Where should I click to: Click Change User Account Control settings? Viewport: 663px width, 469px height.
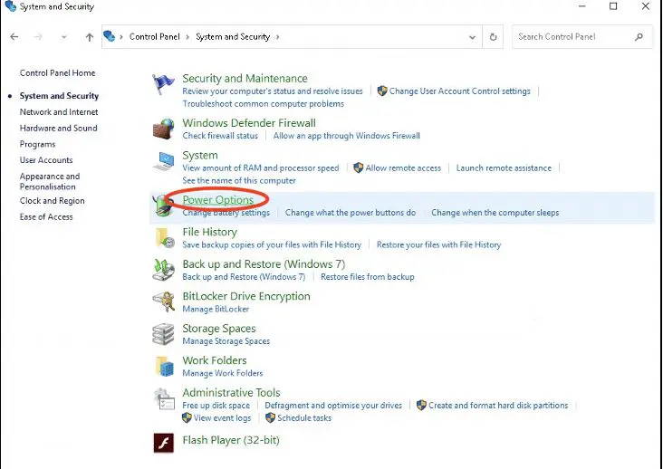459,91
